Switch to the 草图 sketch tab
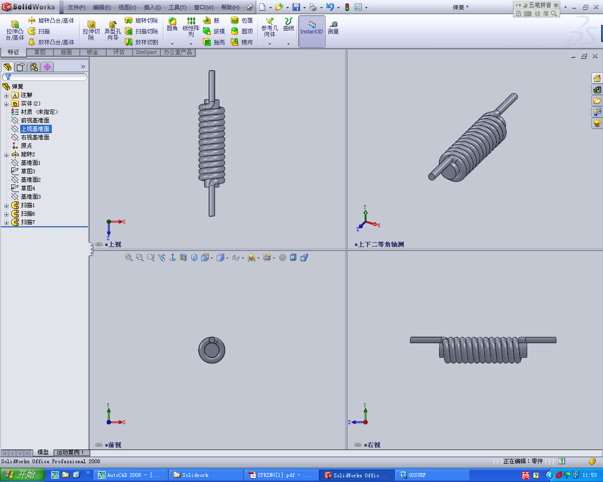The height and width of the screenshot is (482, 603). tap(40, 52)
